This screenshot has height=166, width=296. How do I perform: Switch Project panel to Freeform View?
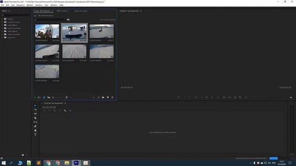pyautogui.click(x=49, y=97)
